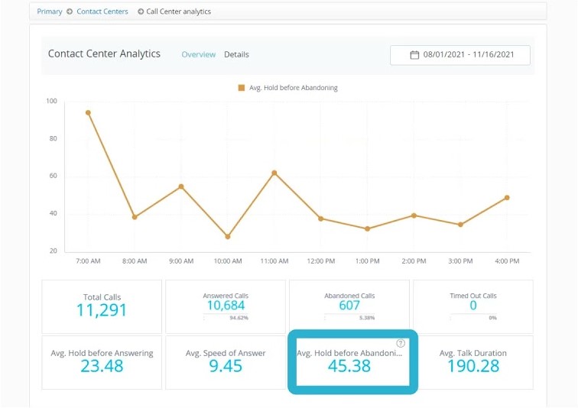Switch to the Details tab
Screen dimensions: 578x408
click(236, 54)
